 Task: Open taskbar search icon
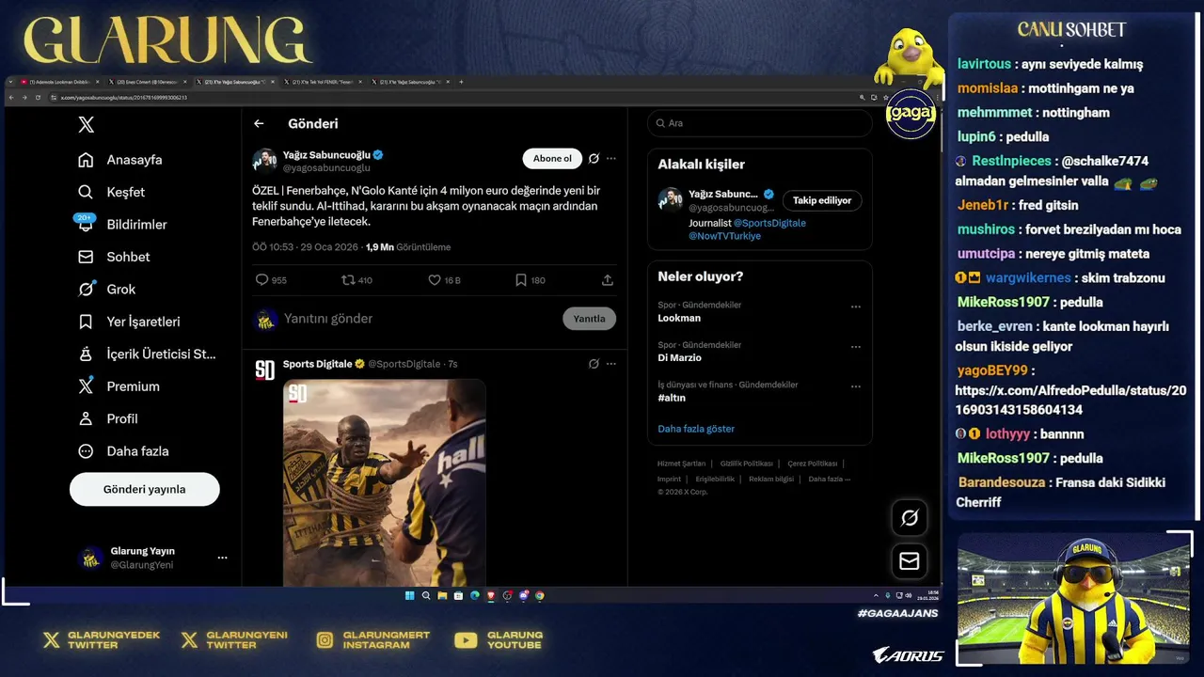click(x=426, y=595)
